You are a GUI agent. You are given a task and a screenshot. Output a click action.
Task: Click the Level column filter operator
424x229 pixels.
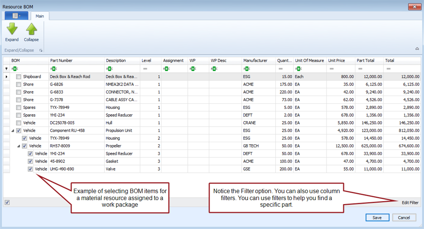point(145,69)
